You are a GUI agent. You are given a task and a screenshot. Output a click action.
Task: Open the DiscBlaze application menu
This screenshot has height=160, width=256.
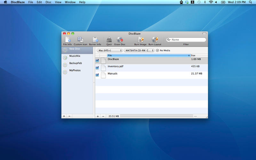tap(18, 2)
